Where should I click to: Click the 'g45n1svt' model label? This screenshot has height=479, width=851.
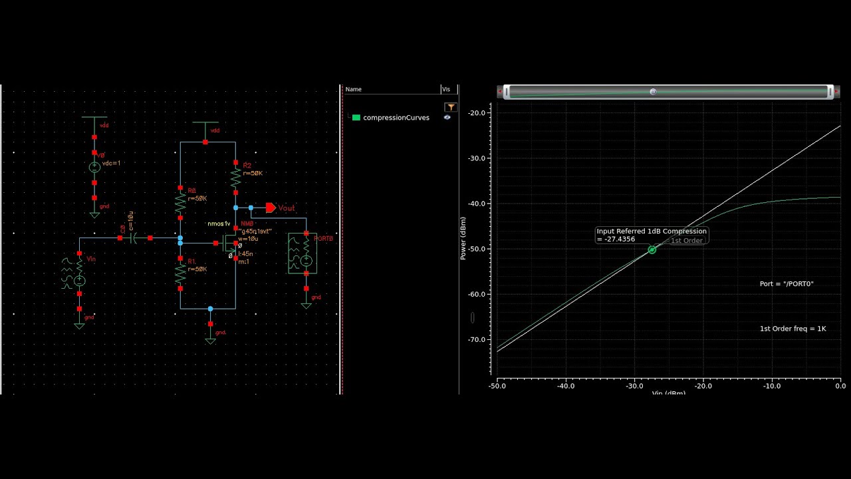(x=255, y=232)
